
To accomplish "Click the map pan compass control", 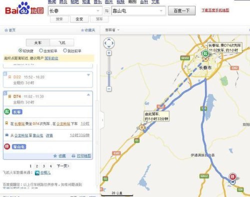I will (x=109, y=43).
